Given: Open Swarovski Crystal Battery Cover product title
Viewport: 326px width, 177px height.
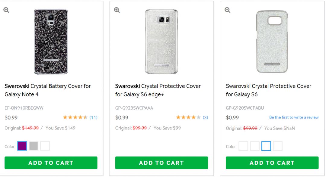Looking at the screenshot, I should (x=48, y=90).
